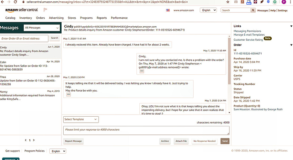This screenshot has height=160, width=293.
Task: Click the Order ID or Email search field
Action: tap(24, 39)
